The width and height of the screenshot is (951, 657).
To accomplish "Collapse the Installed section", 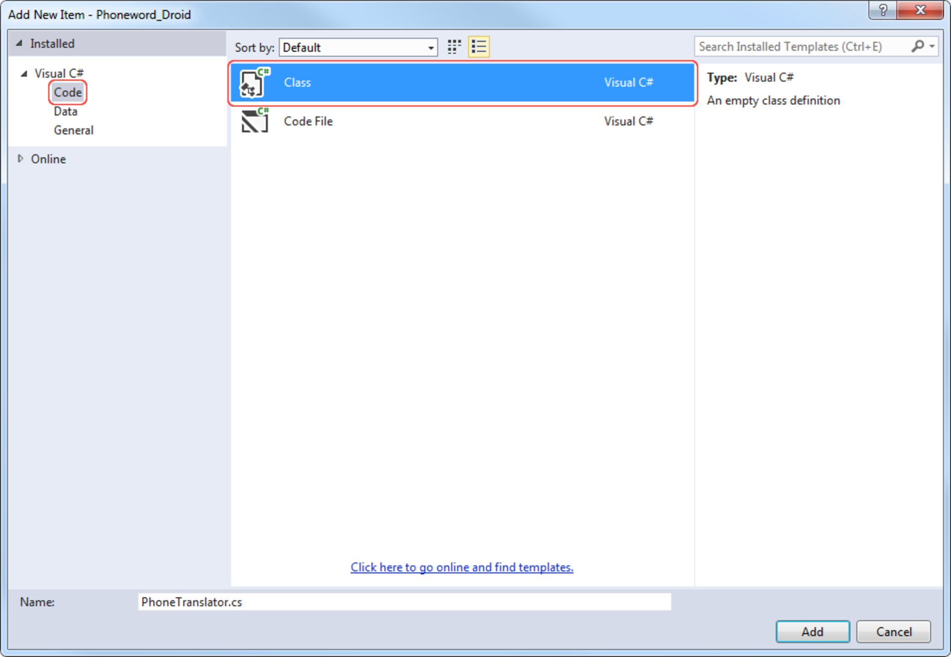I will pos(19,43).
